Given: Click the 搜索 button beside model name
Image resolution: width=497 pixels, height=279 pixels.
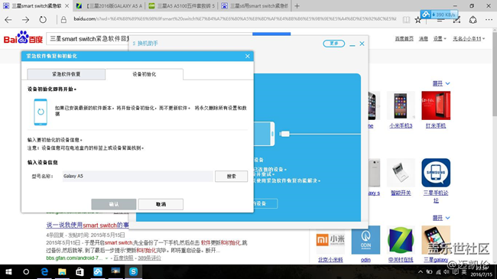Looking at the screenshot, I should coord(232,177).
